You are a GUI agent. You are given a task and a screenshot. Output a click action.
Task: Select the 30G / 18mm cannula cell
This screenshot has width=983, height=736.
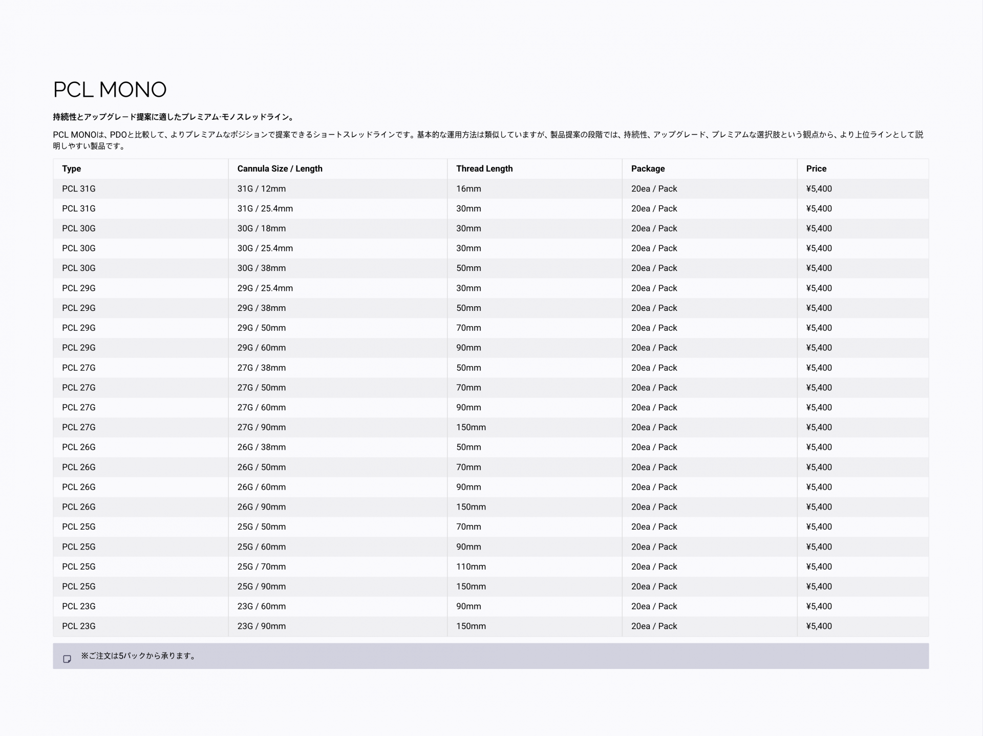click(x=338, y=228)
